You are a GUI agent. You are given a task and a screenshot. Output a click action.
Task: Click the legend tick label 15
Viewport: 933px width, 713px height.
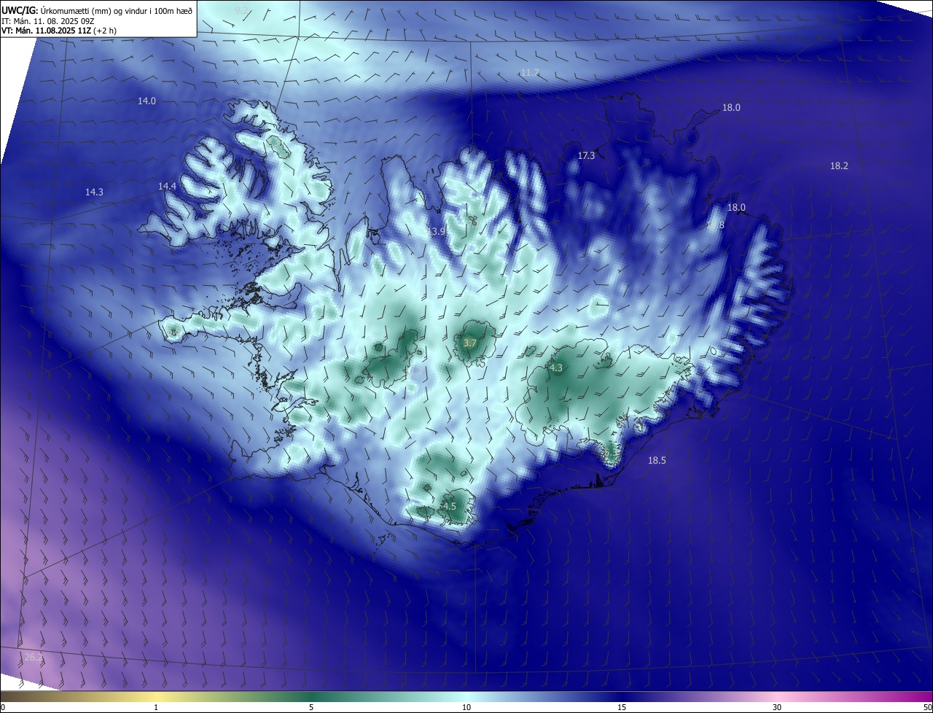point(622,707)
